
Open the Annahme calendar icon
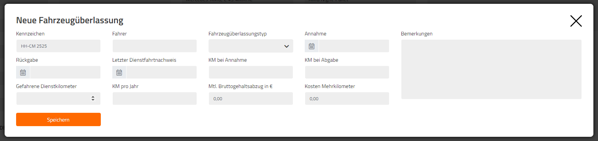(x=312, y=46)
